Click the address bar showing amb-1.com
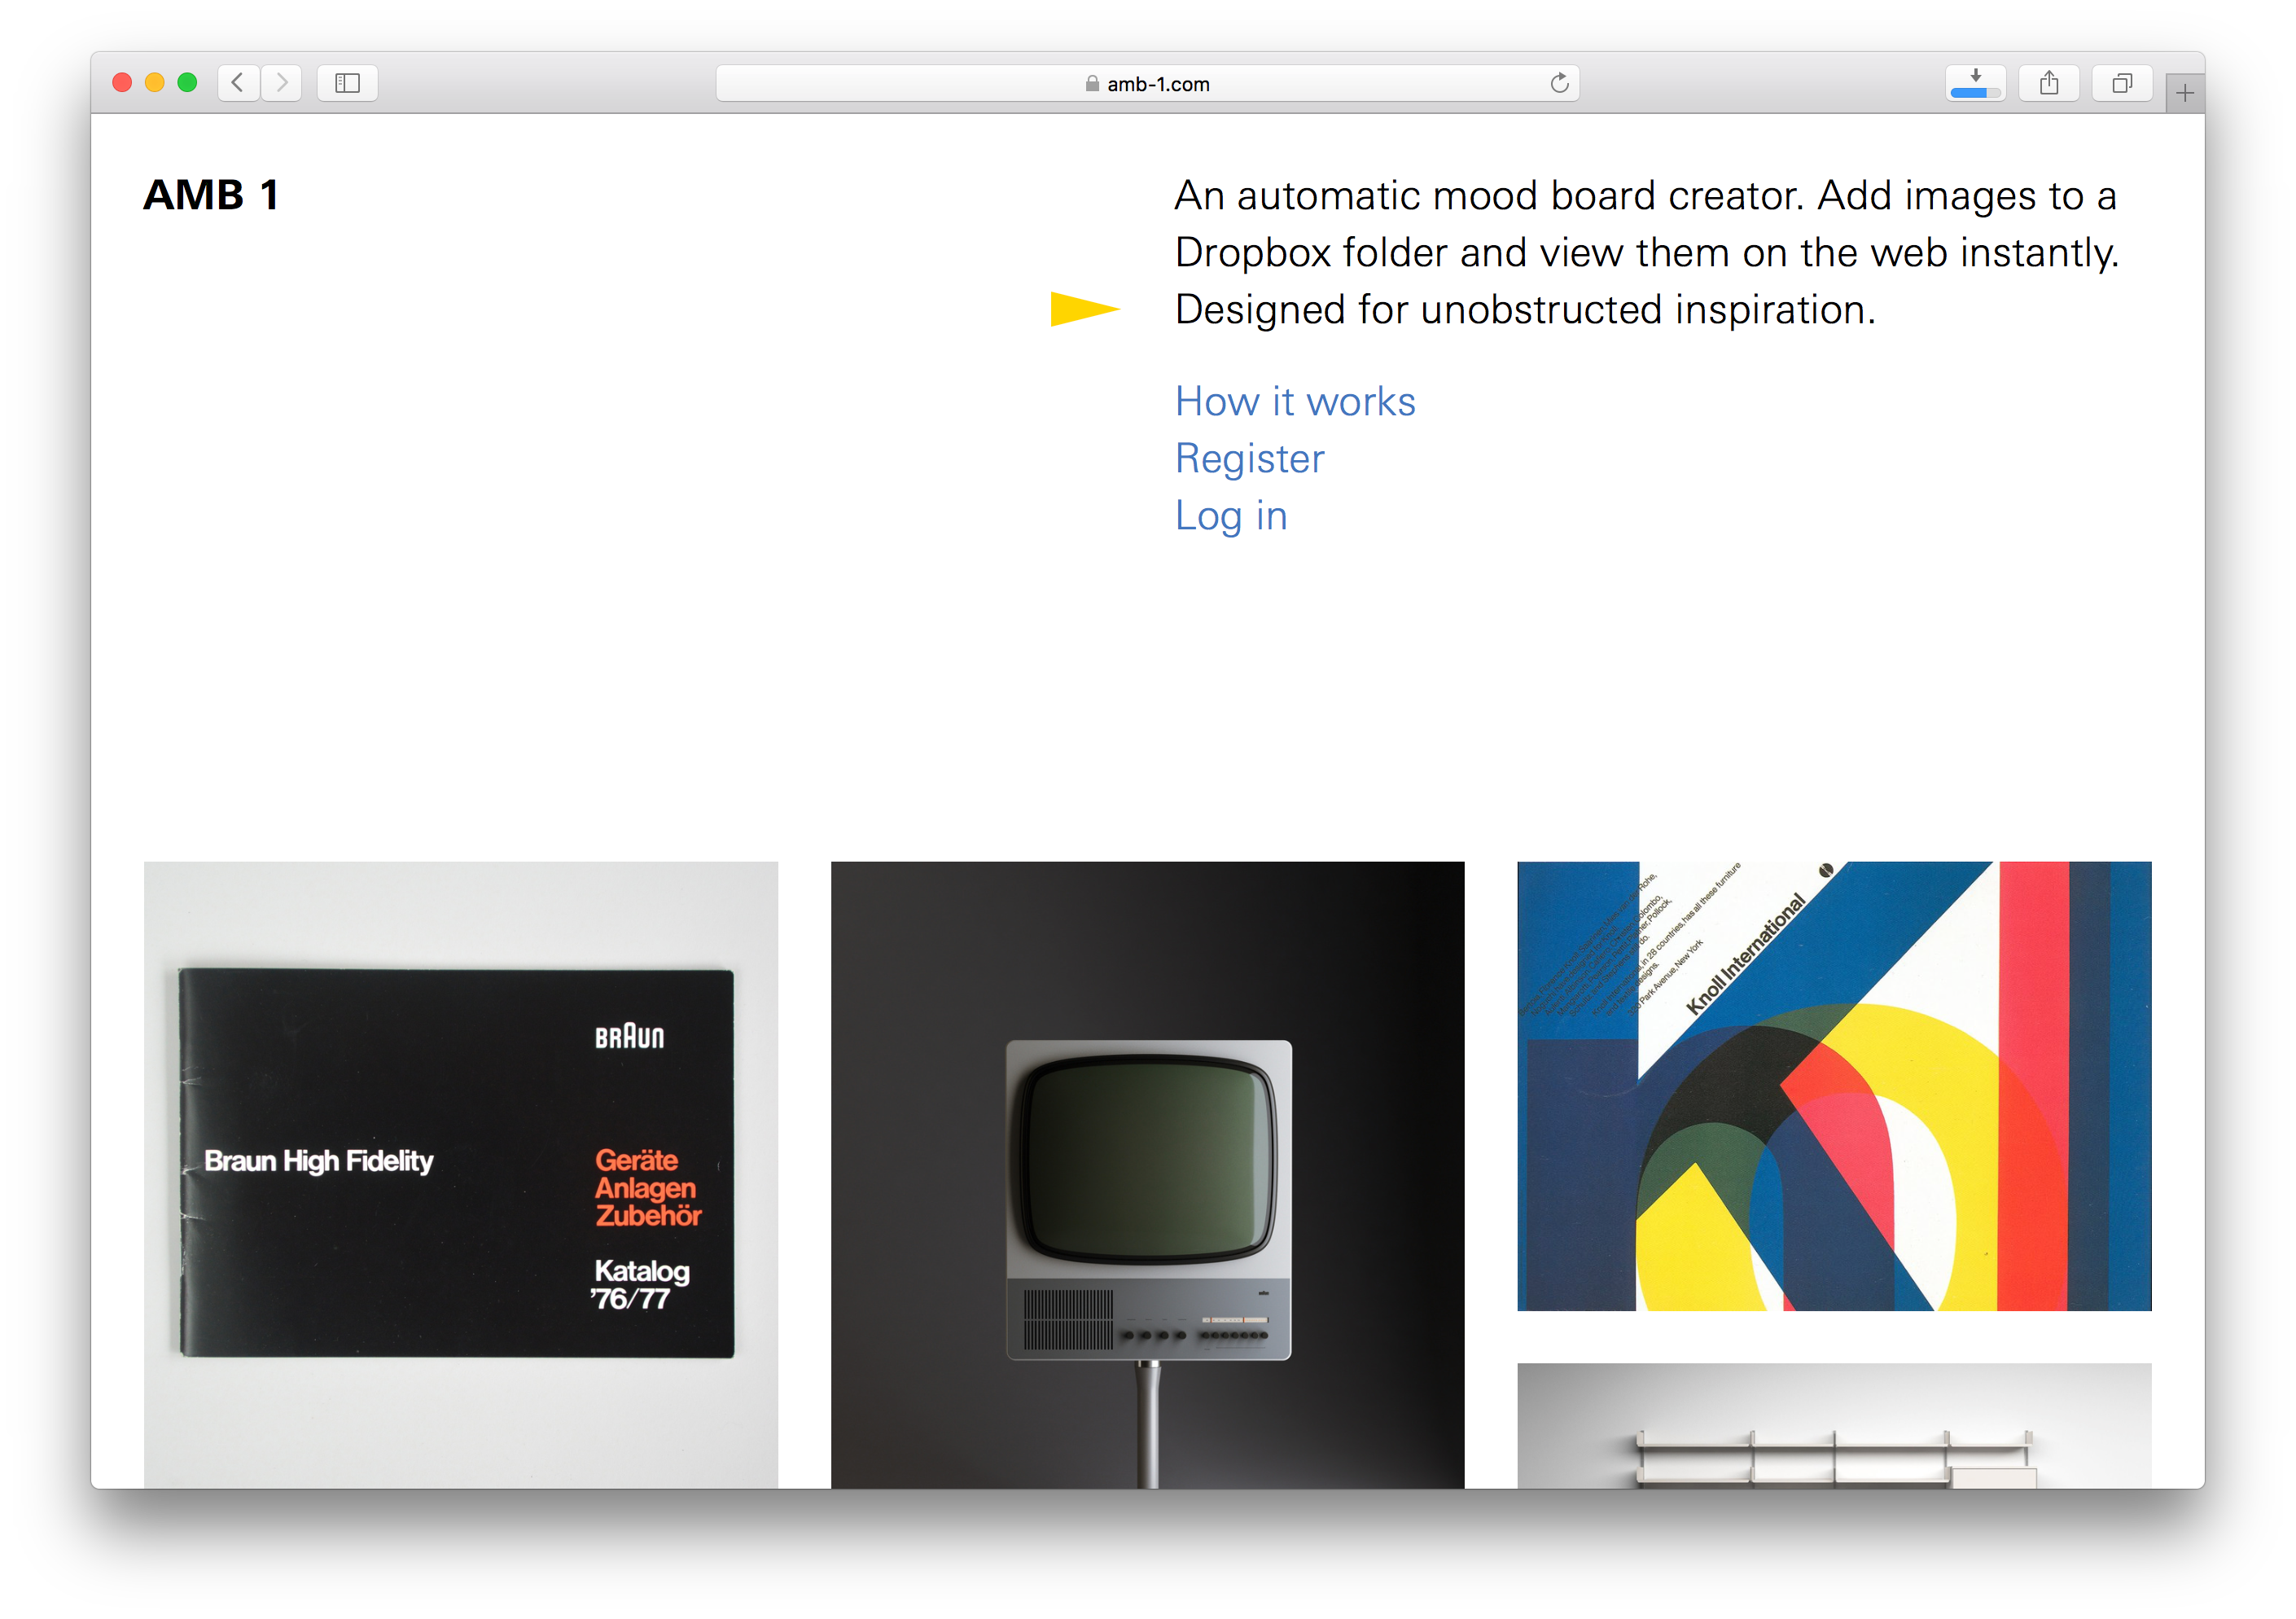This screenshot has width=2296, height=1619. [1146, 84]
